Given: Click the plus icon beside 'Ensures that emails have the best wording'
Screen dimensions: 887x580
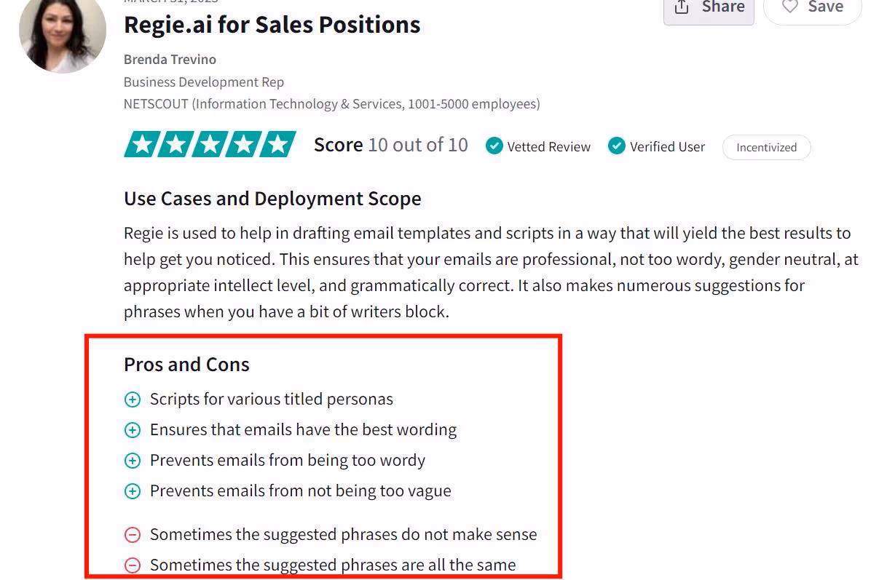Looking at the screenshot, I should (132, 430).
